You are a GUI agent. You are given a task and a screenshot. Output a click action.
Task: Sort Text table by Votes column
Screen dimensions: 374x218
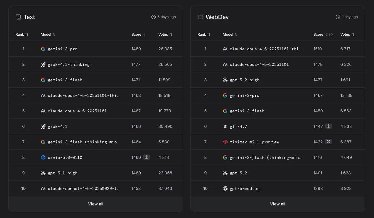coord(166,35)
